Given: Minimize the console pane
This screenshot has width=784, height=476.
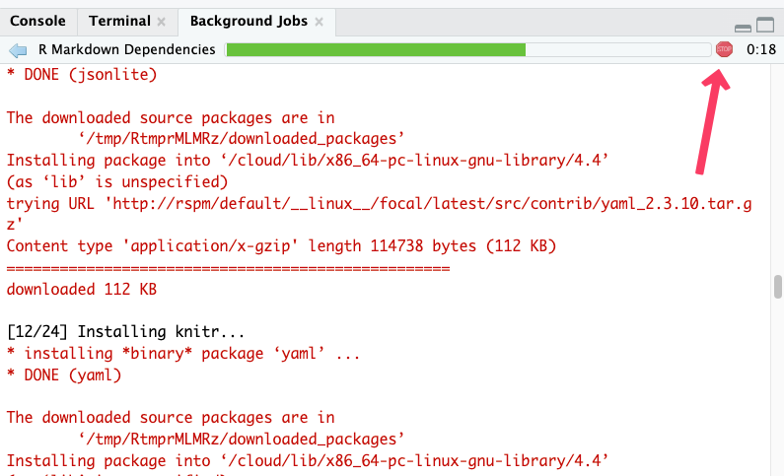Looking at the screenshot, I should click(x=743, y=26).
